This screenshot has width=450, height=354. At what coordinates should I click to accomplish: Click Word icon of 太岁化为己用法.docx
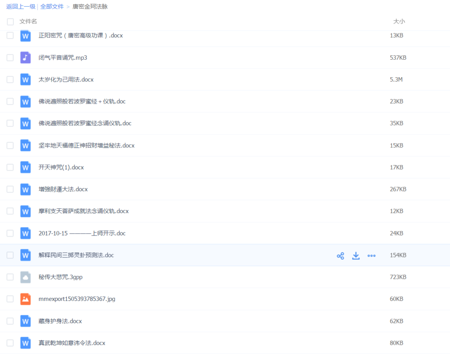[x=25, y=79]
